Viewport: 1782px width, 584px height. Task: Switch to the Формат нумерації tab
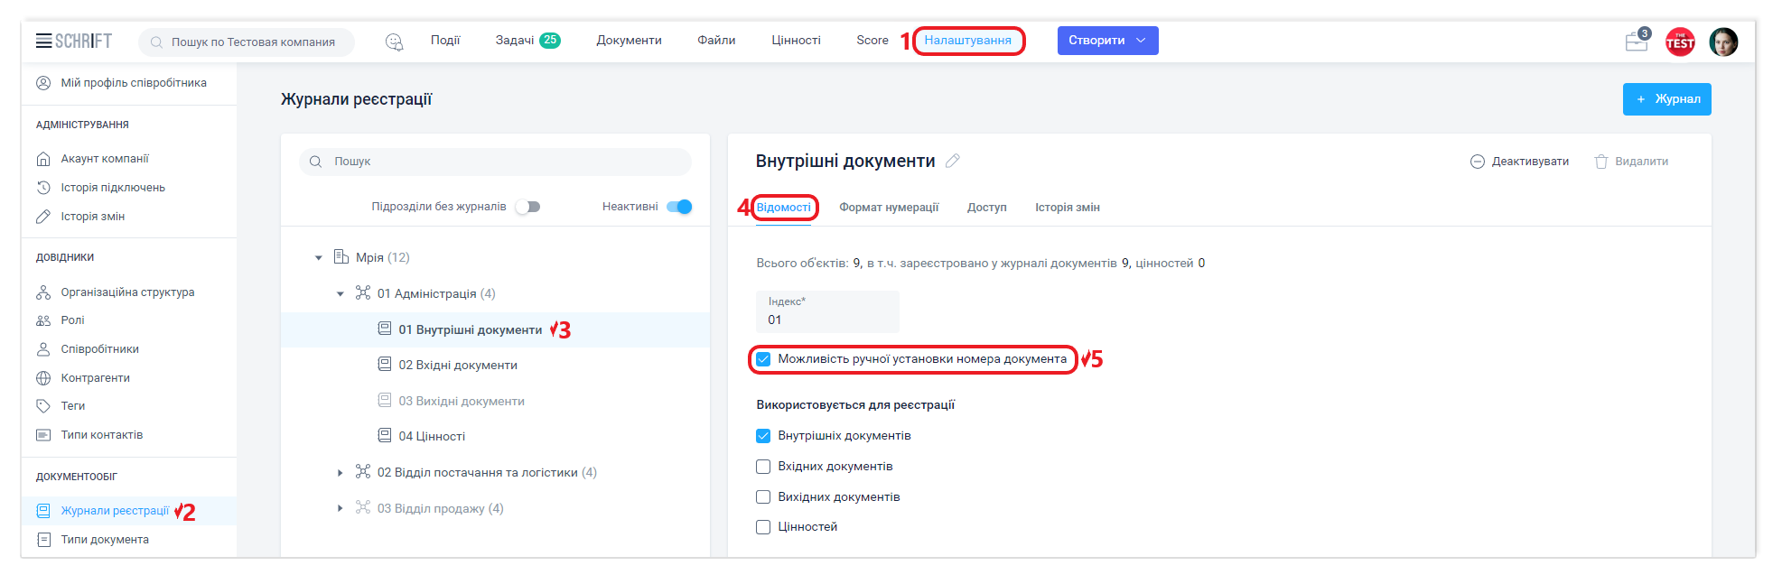click(x=889, y=208)
